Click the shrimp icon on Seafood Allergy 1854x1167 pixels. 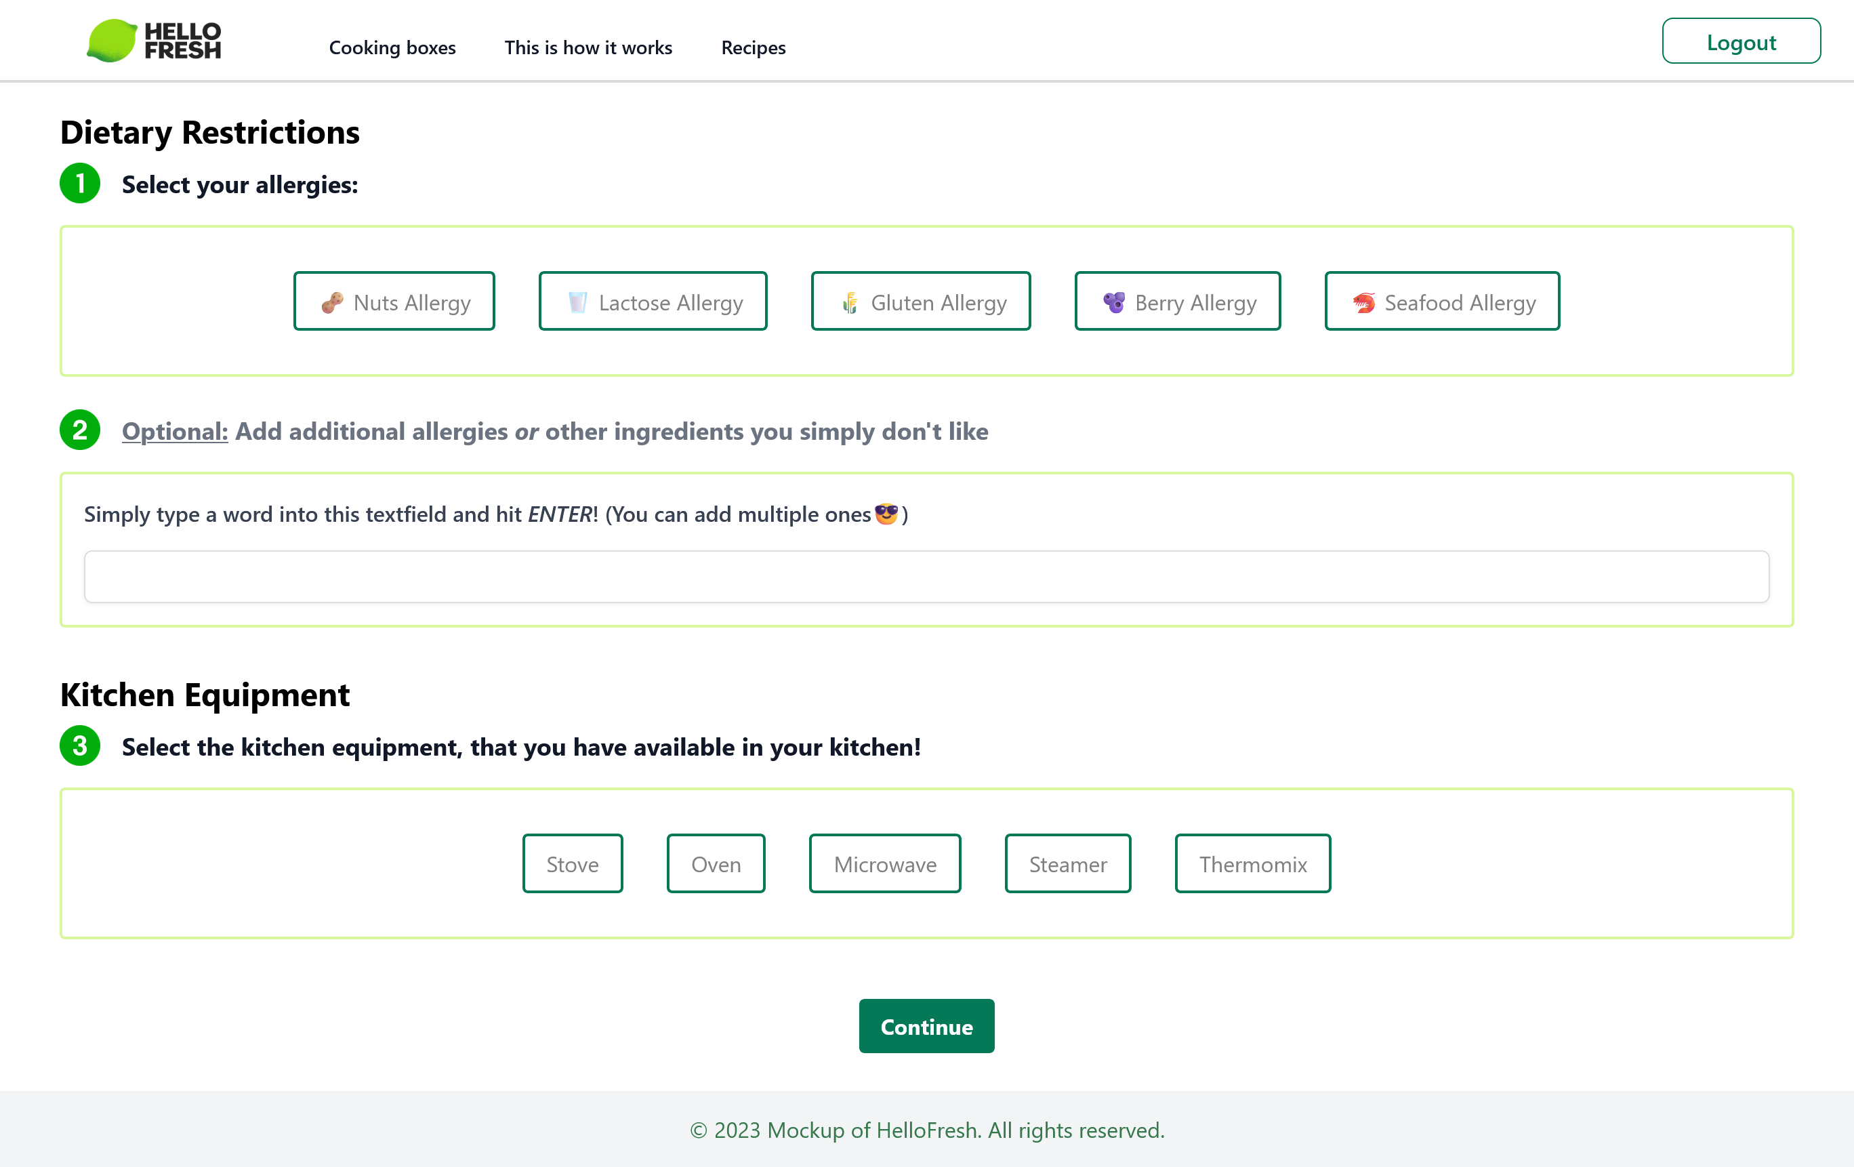coord(1363,302)
